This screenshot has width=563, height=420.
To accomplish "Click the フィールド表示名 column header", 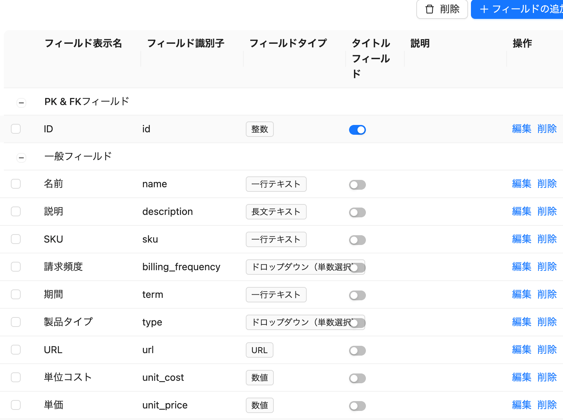I will tap(83, 43).
